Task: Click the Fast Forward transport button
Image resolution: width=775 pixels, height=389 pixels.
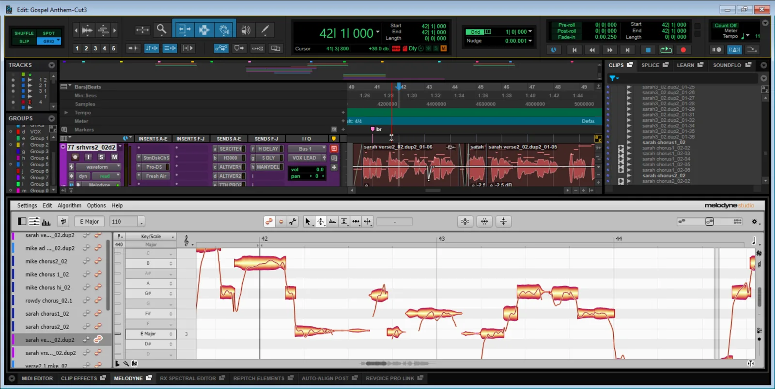Action: click(610, 50)
